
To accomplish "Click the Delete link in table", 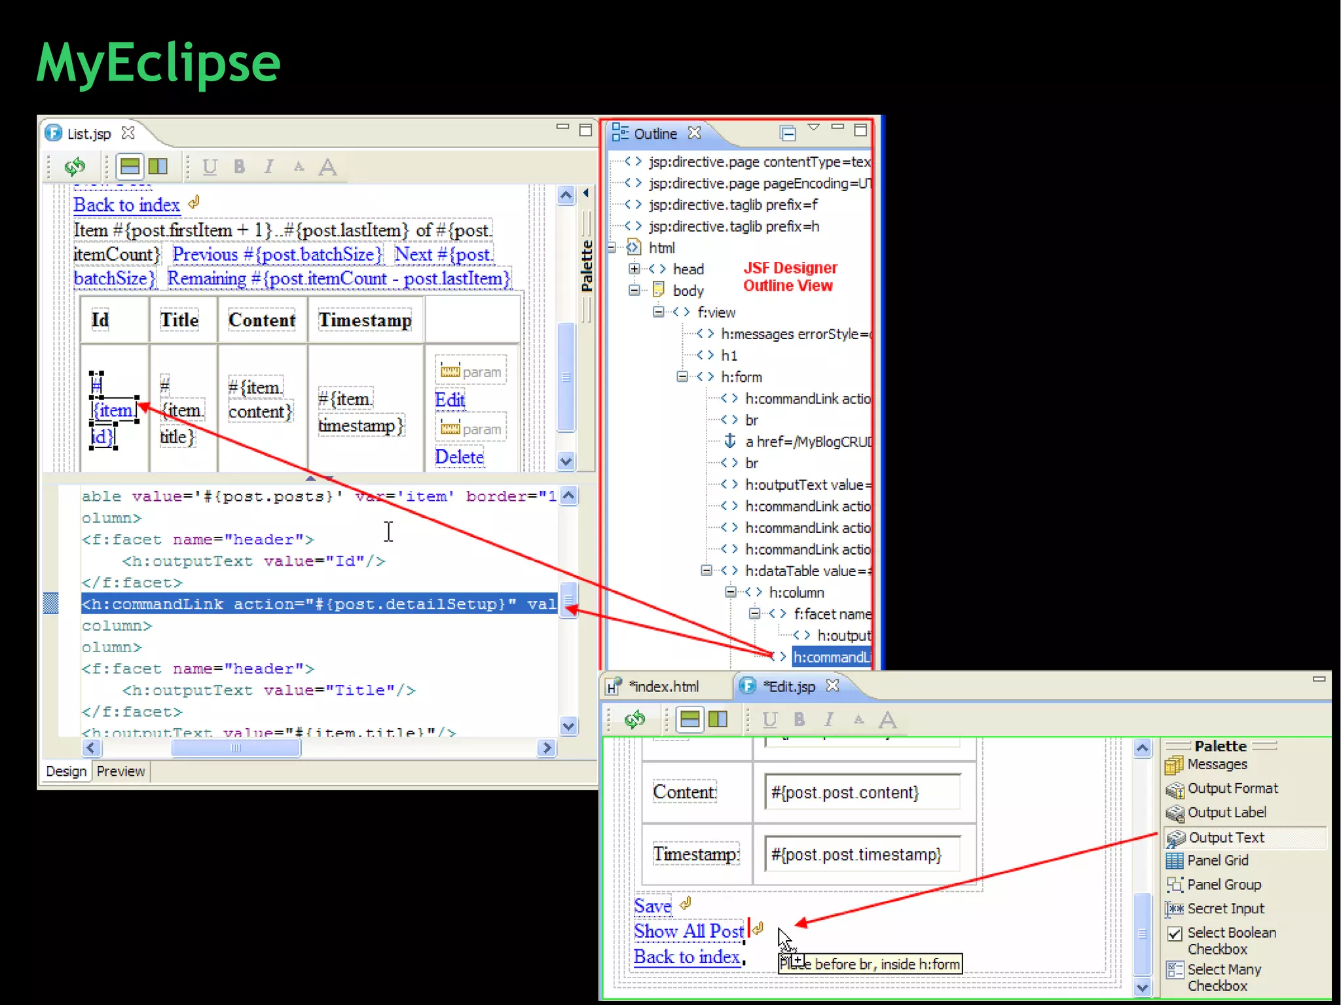I will pyautogui.click(x=459, y=456).
